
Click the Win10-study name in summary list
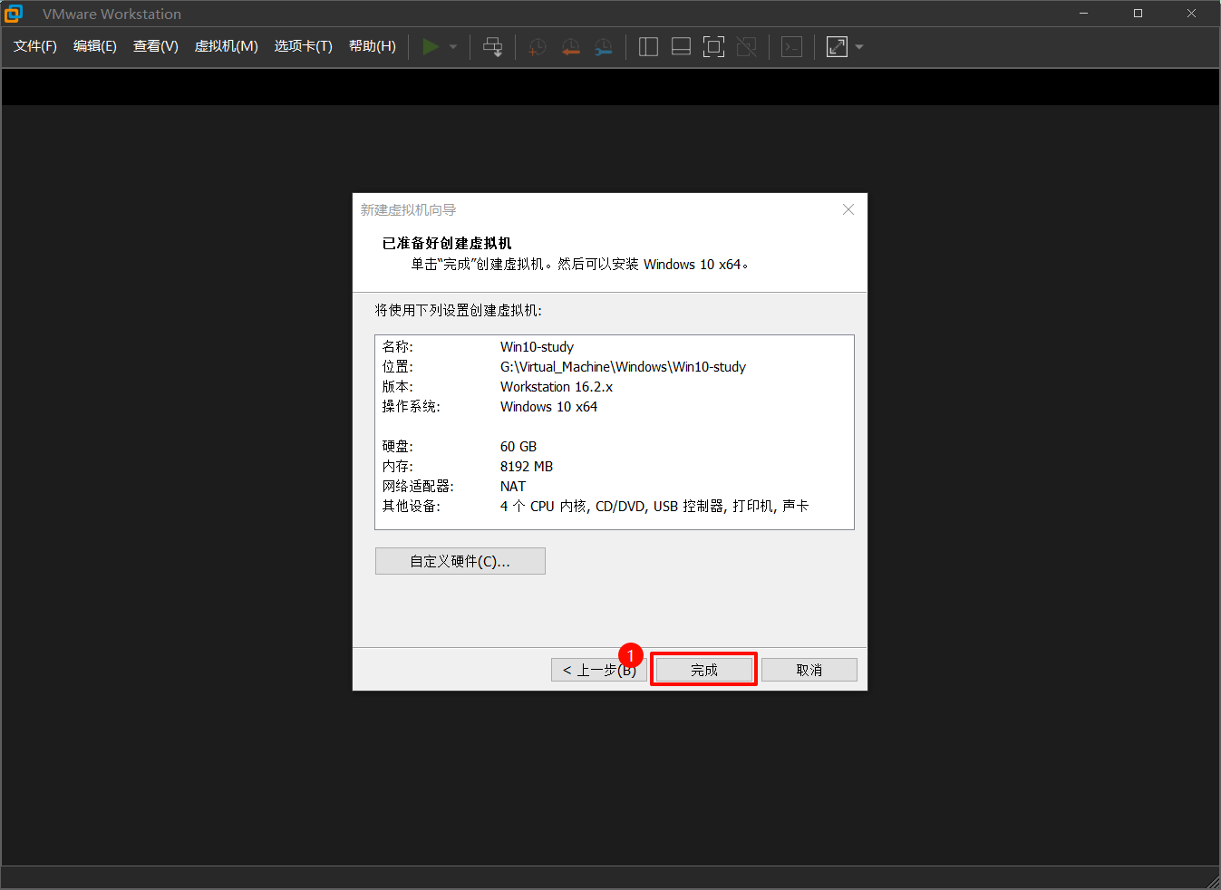pyautogui.click(x=537, y=346)
